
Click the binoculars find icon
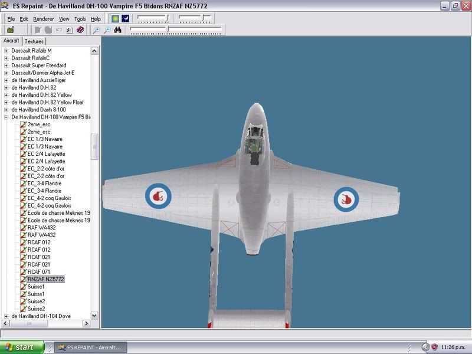[117, 29]
